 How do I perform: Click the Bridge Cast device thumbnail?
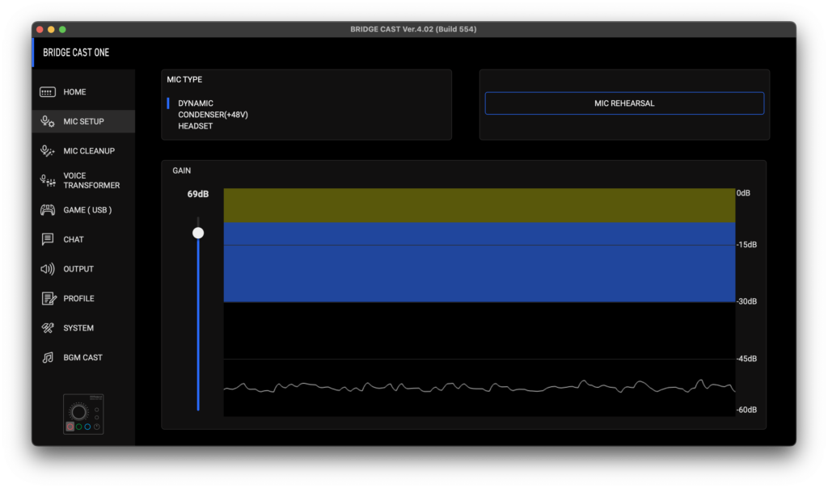[x=83, y=414]
